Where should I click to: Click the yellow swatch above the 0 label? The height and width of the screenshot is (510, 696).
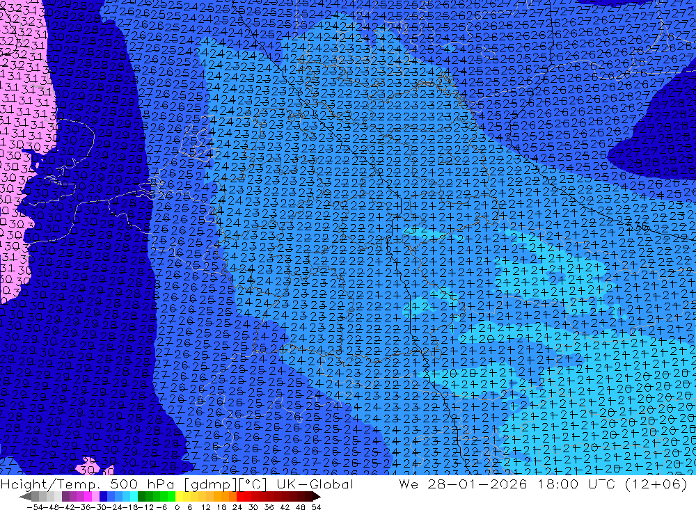pyautogui.click(x=180, y=497)
